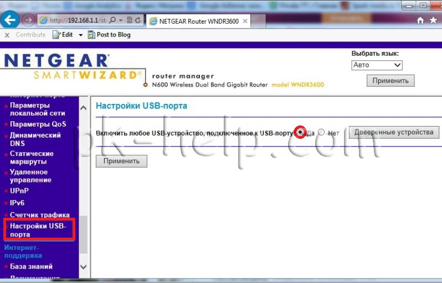Viewport: 442px width, 283px height.
Task: Click Contribute toolbar label
Action: 30,35
